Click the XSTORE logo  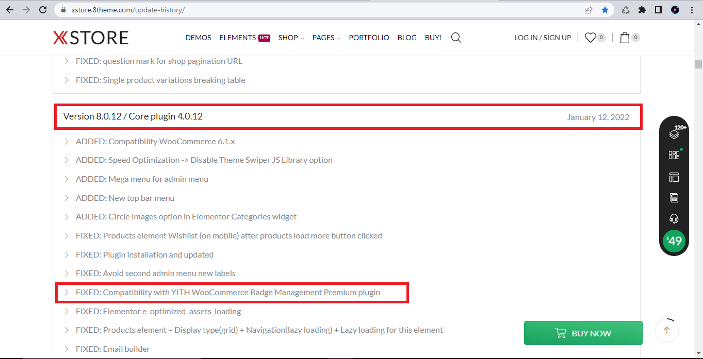(x=91, y=38)
